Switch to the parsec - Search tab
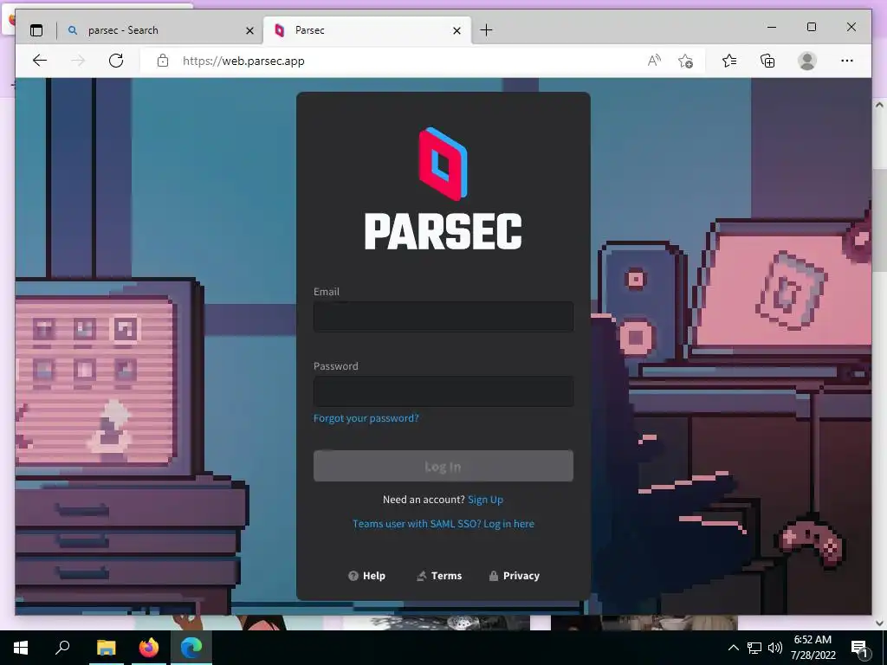Image resolution: width=887 pixels, height=665 pixels. (x=159, y=30)
